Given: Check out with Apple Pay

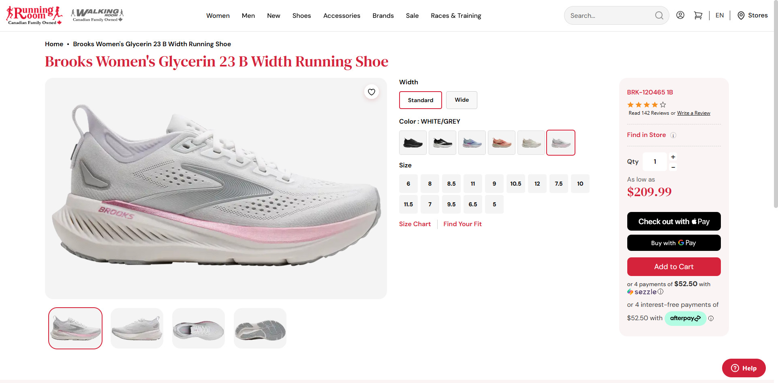Looking at the screenshot, I should point(674,221).
